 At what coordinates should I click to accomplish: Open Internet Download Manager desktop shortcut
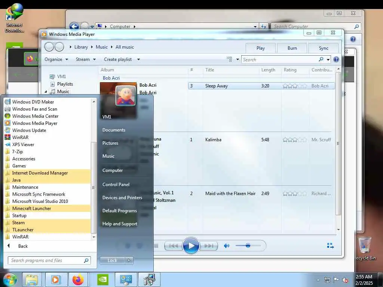point(14,18)
